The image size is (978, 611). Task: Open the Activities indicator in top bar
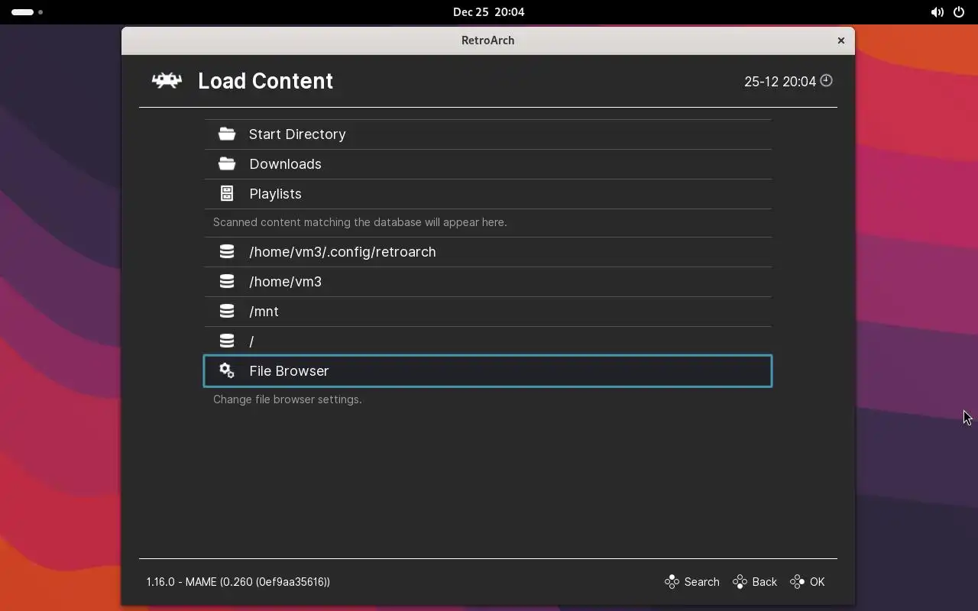tap(27, 12)
